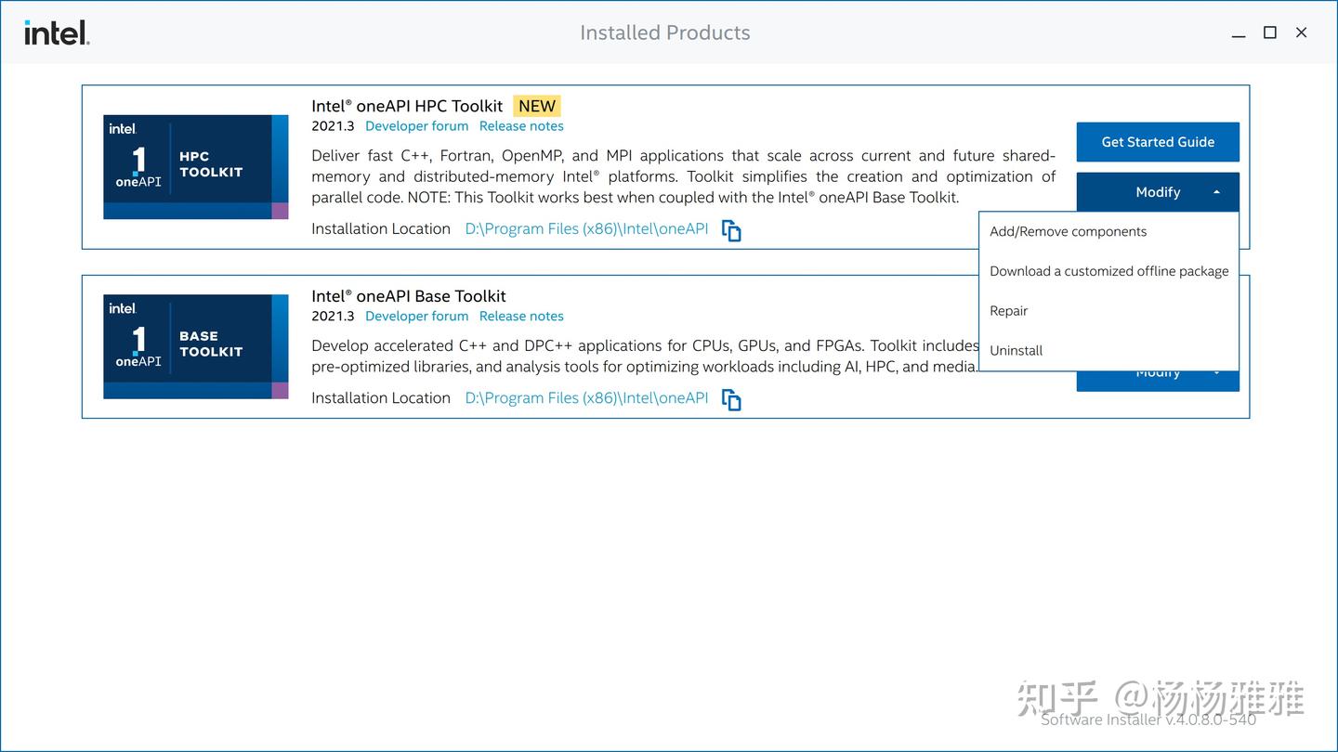Viewport: 1338px width, 752px height.
Task: Copy the Base Toolkit installation path
Action: tap(731, 399)
